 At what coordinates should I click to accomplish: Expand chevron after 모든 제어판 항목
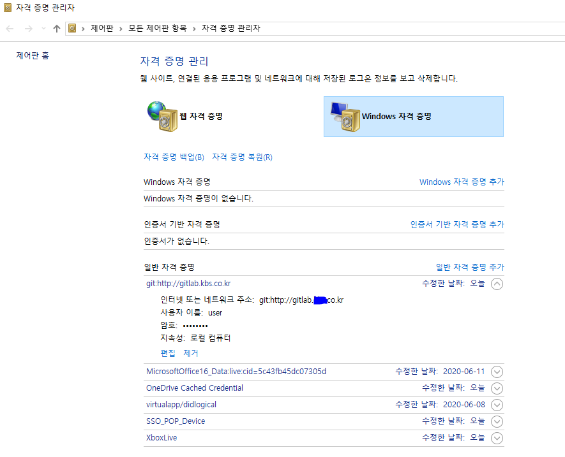194,29
